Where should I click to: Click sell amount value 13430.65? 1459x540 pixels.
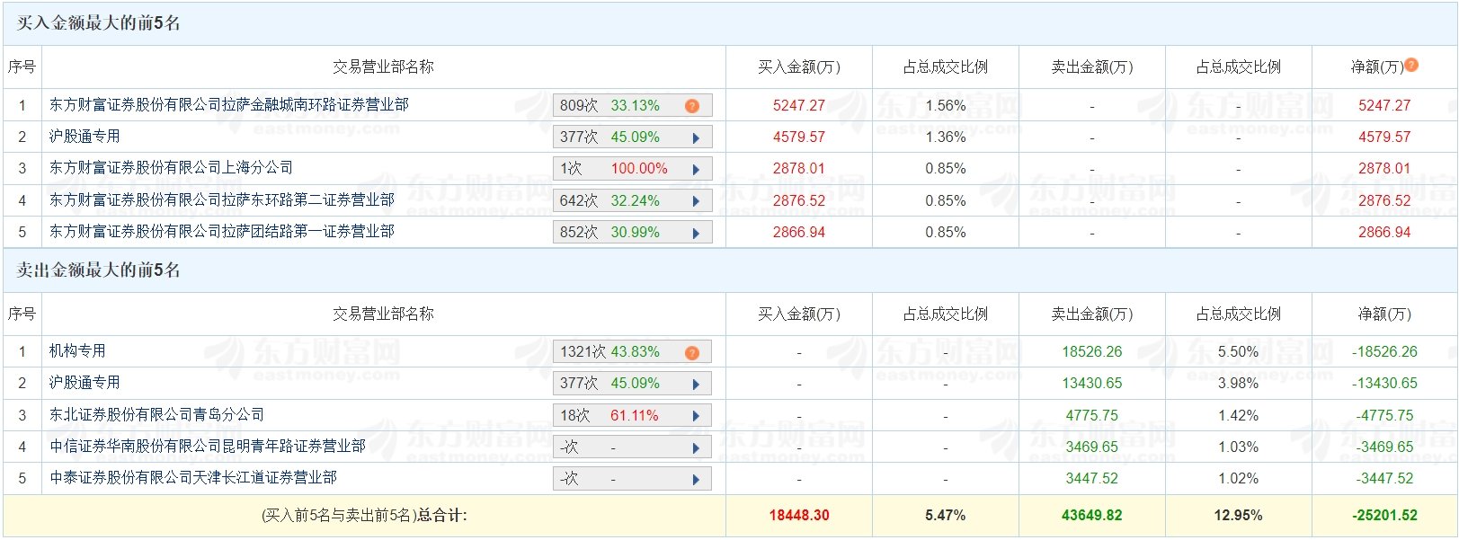click(1092, 383)
